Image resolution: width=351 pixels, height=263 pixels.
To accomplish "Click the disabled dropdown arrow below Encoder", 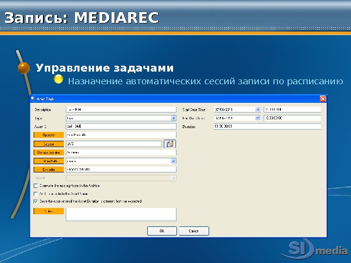I will click(173, 178).
